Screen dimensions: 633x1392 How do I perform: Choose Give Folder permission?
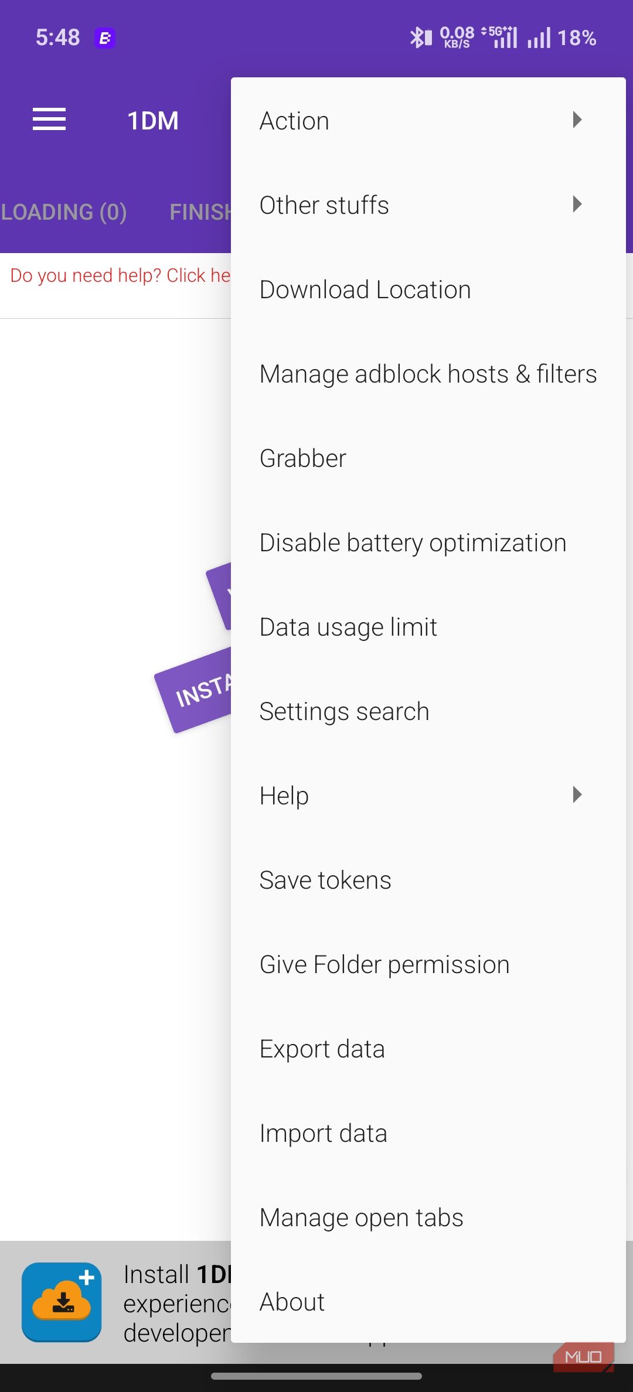428,964
